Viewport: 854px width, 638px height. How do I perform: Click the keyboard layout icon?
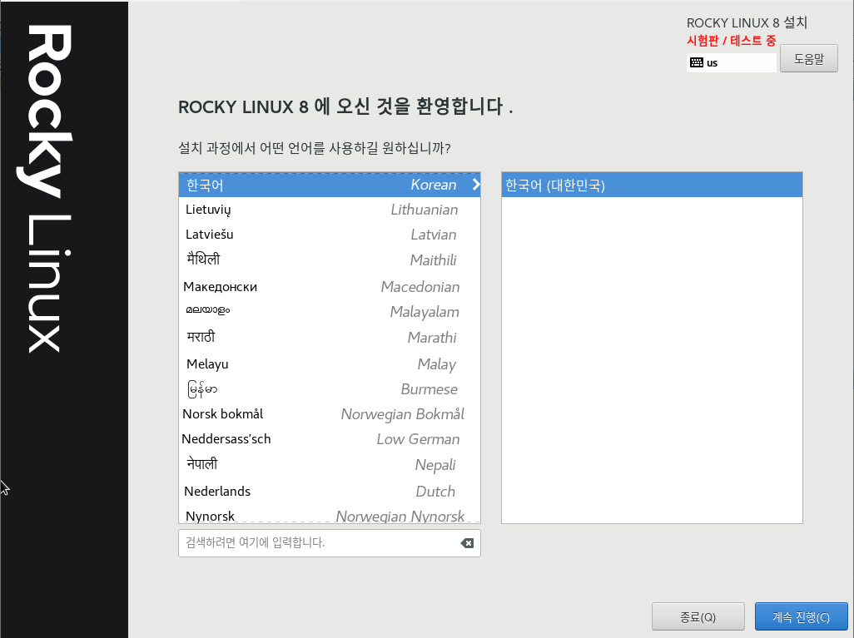pos(696,62)
